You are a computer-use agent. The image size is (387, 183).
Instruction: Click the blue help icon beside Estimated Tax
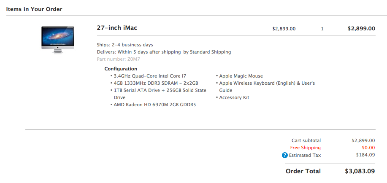[284, 155]
